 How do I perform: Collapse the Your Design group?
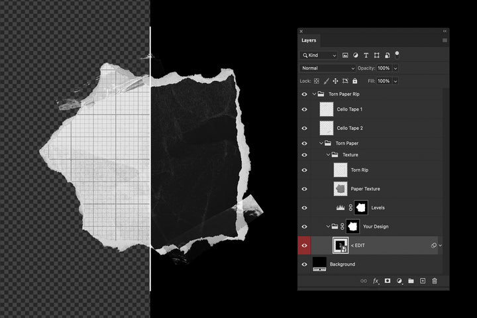coord(328,227)
